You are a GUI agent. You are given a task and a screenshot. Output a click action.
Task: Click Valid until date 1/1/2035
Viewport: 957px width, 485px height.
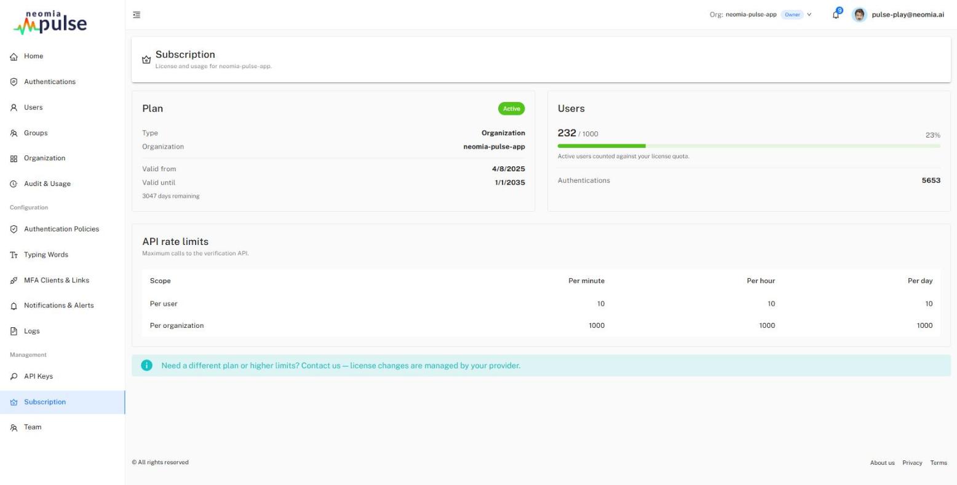pyautogui.click(x=510, y=182)
